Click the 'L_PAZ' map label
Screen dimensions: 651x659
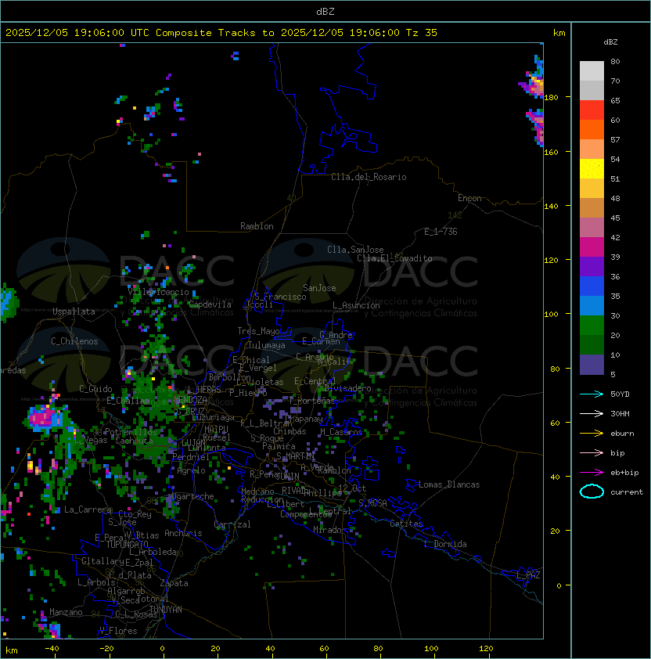click(528, 575)
